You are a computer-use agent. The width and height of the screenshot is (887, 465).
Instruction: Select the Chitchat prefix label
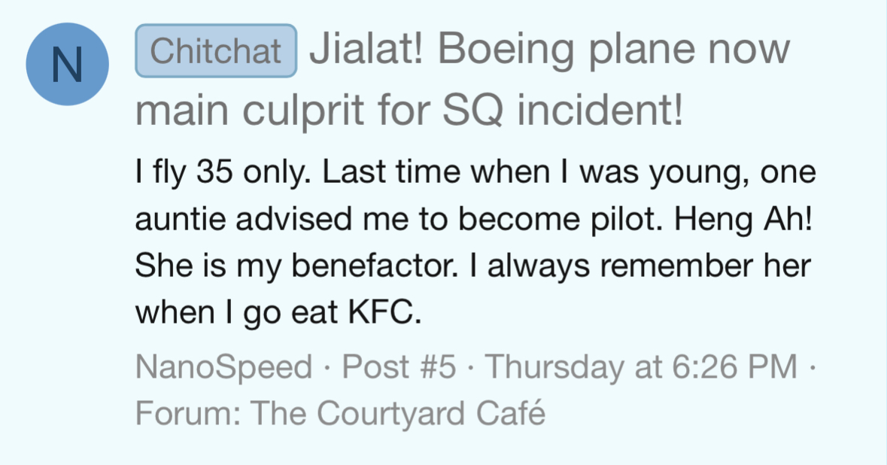tap(216, 51)
